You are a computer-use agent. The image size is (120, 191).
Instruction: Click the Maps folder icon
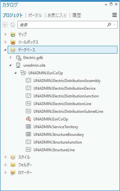pyautogui.click(x=13, y=35)
